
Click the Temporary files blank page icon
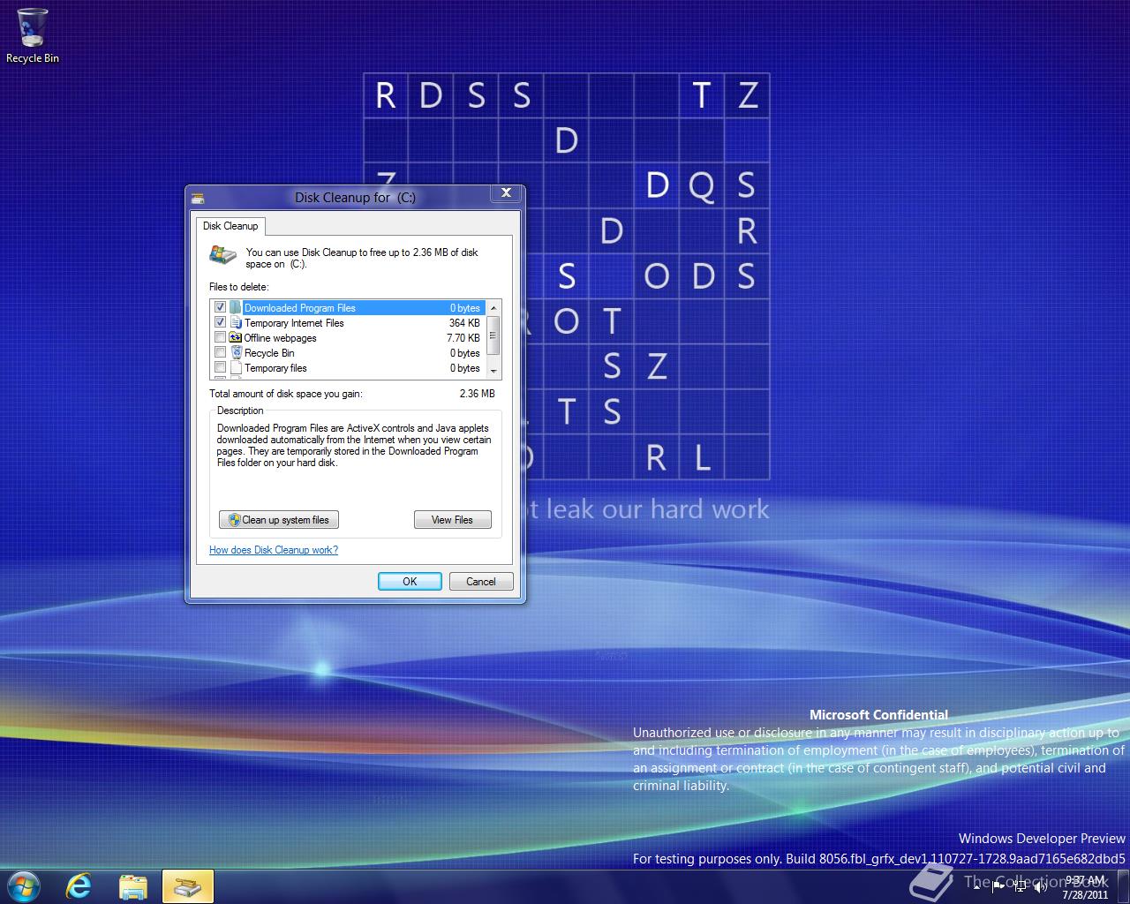236,367
